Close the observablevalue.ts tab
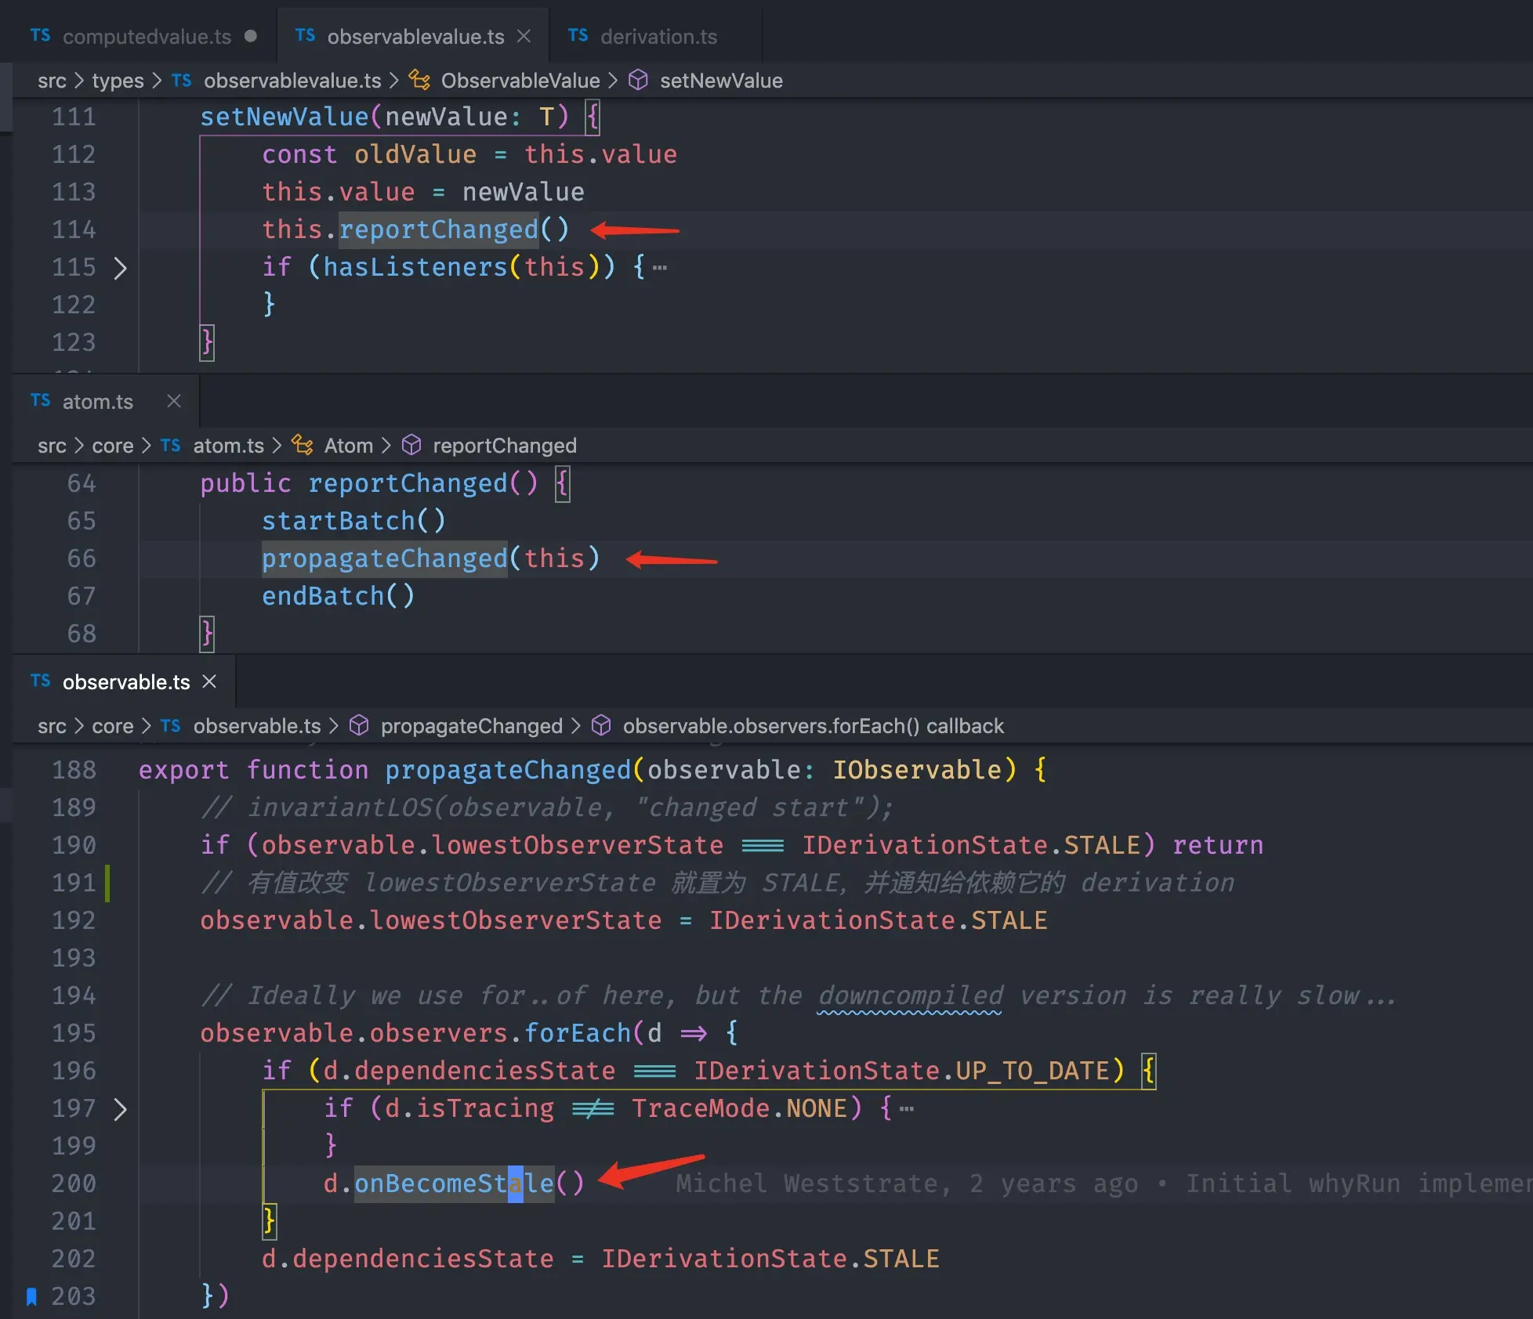This screenshot has width=1533, height=1319. tap(523, 35)
